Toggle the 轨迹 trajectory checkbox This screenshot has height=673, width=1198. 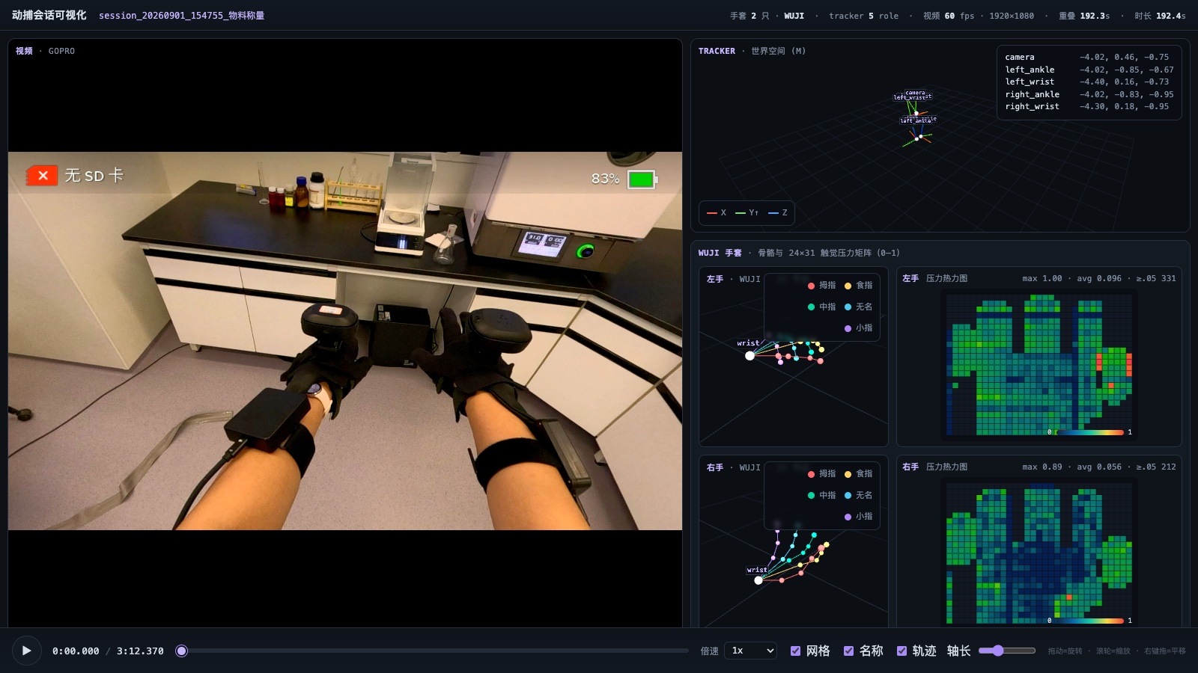tap(901, 651)
